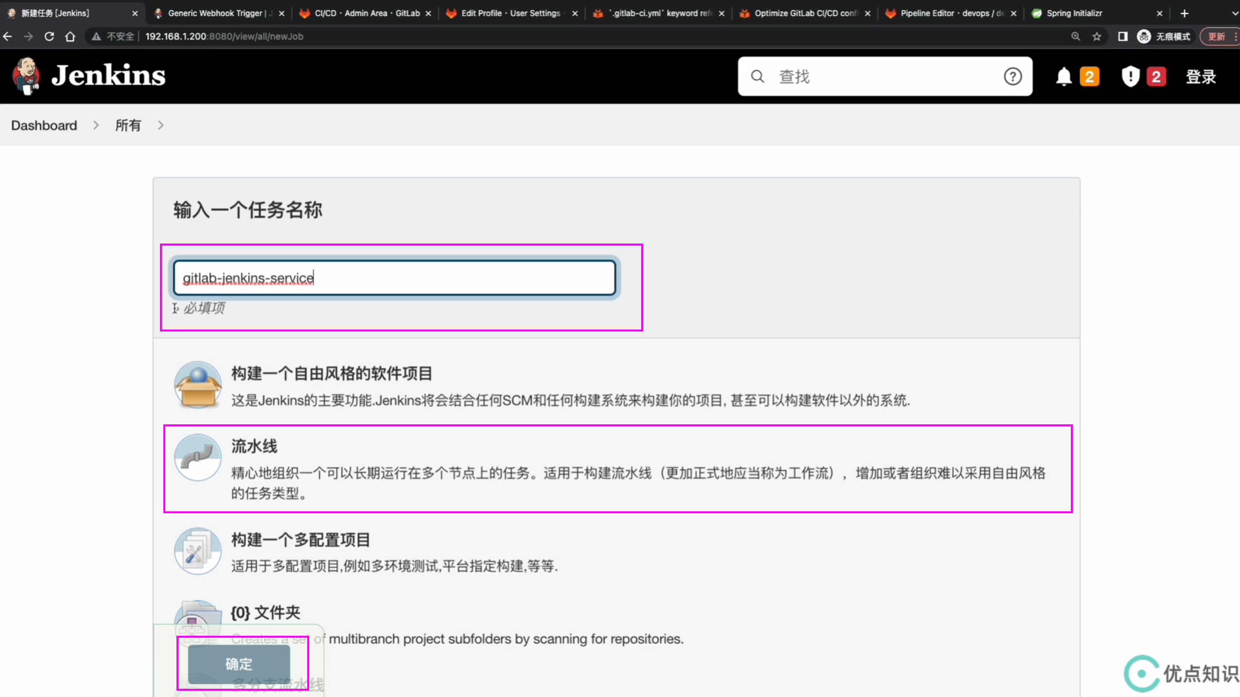Open a new browser tab
Screen dimensions: 1240x697
coord(1184,13)
